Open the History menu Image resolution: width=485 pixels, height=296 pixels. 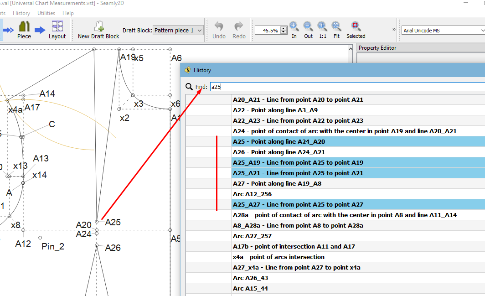coord(21,13)
